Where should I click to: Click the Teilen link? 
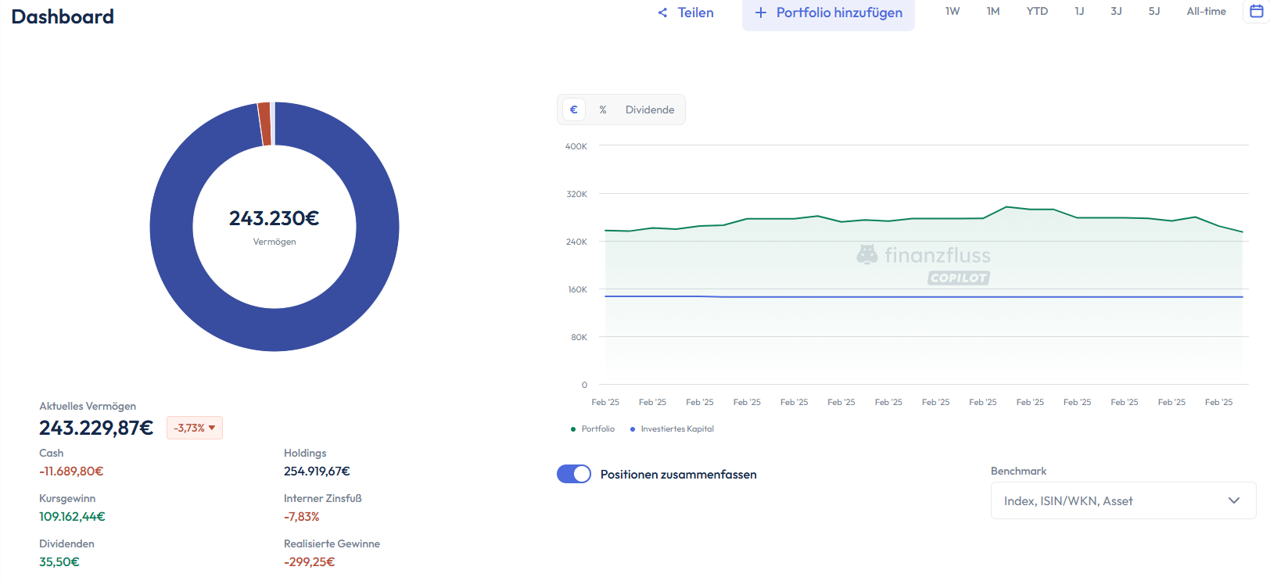pos(695,13)
